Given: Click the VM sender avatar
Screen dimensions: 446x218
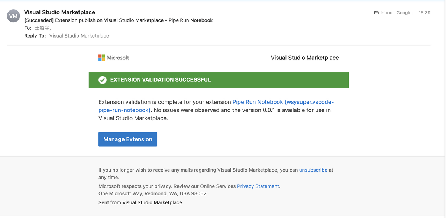Looking at the screenshot, I should [x=13, y=16].
